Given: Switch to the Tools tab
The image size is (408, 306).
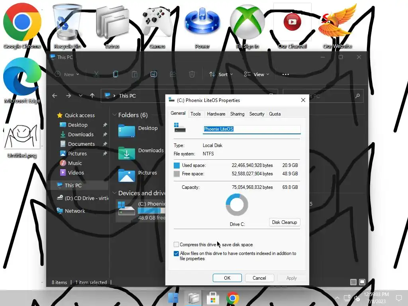Looking at the screenshot, I should (x=195, y=114).
